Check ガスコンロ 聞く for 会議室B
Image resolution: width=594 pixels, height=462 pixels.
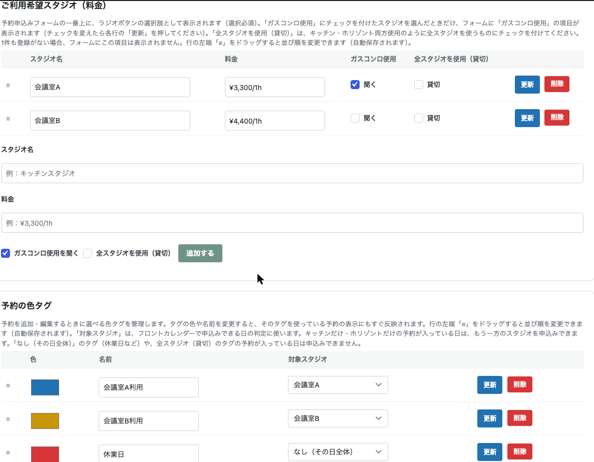pyautogui.click(x=355, y=118)
